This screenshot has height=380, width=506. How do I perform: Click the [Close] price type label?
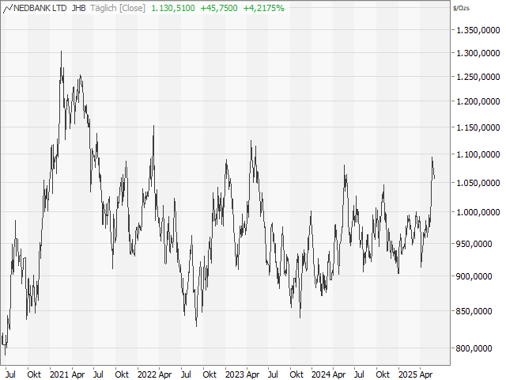[x=133, y=8]
